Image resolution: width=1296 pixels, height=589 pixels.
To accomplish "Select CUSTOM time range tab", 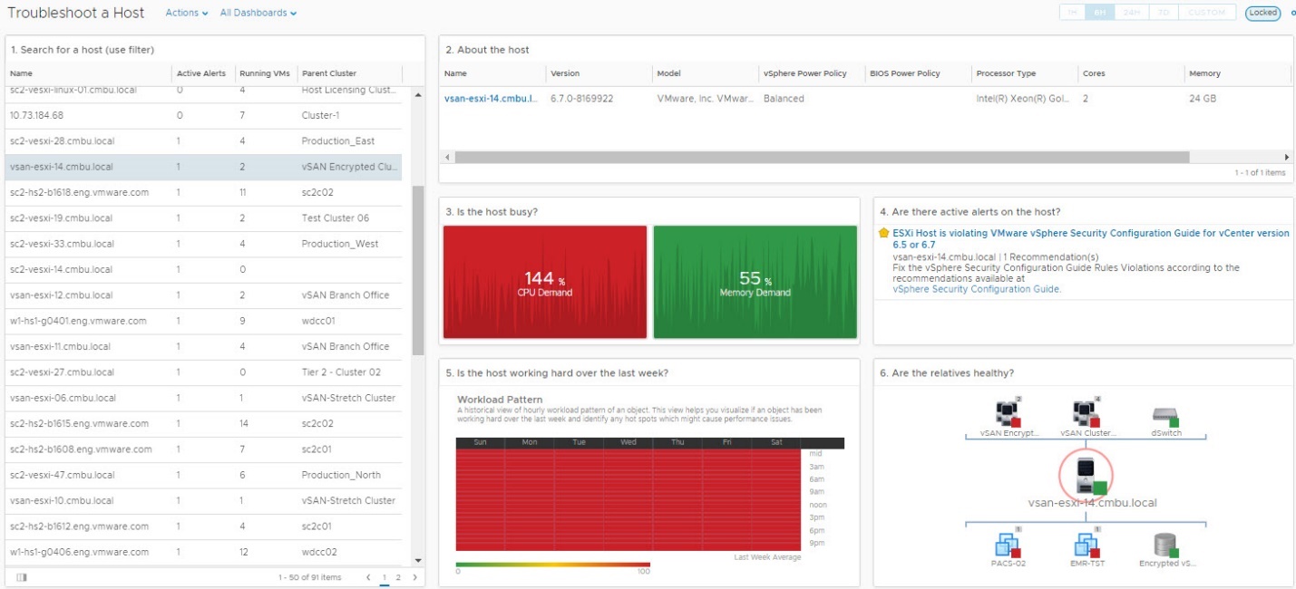I will (1206, 13).
